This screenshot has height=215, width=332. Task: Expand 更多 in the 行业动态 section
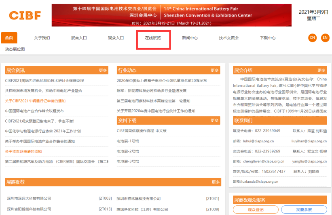(215, 70)
